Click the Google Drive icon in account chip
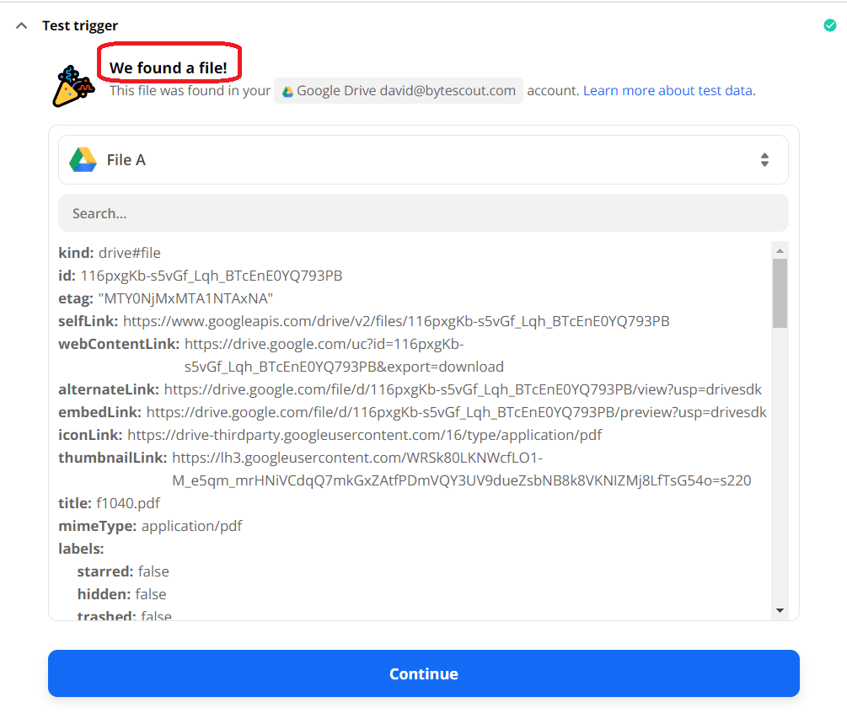The width and height of the screenshot is (847, 724). click(287, 91)
